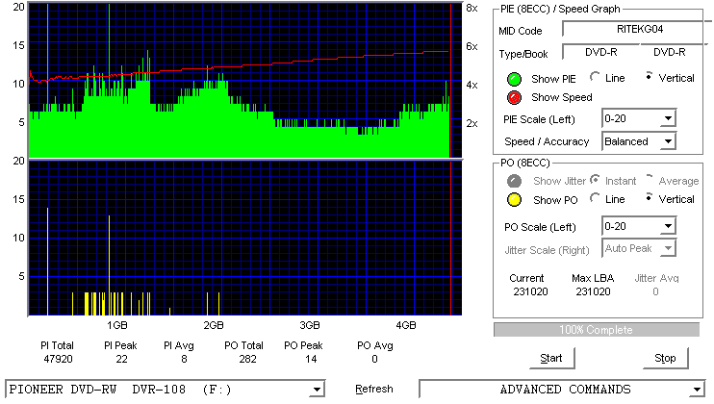Click the PI Avg value 8

pos(184,359)
